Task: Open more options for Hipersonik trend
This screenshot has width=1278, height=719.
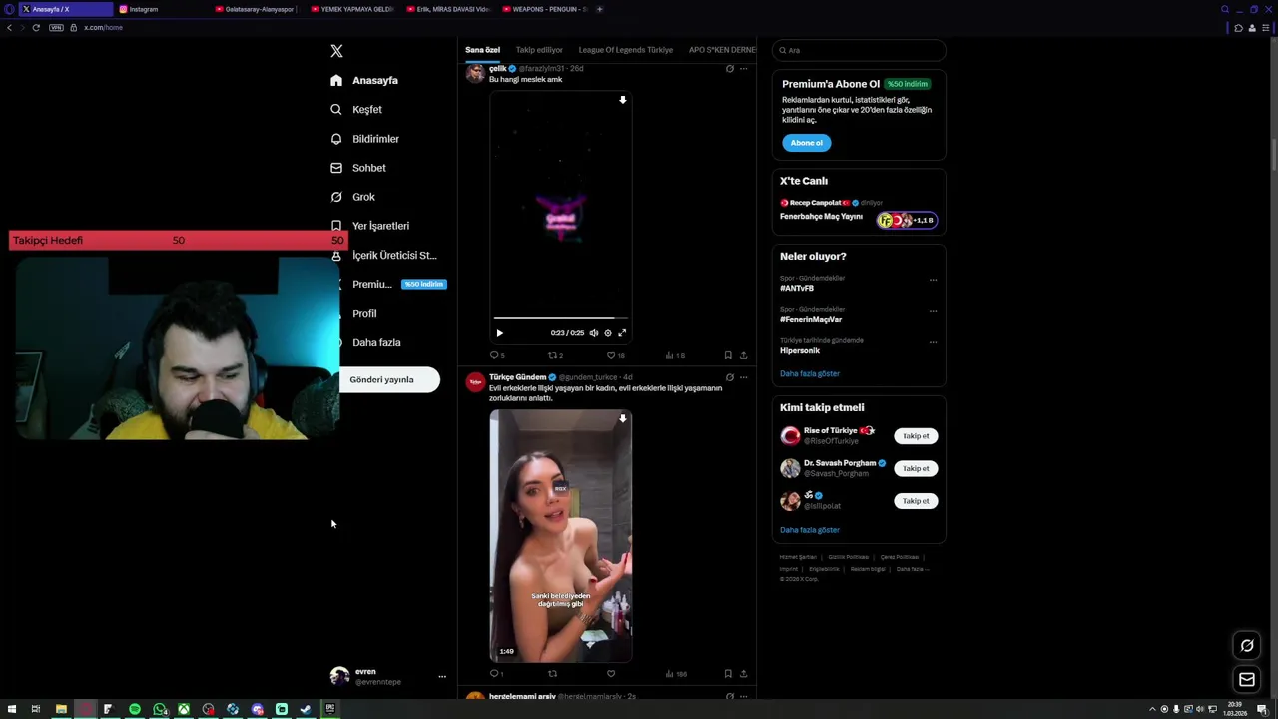Action: (933, 342)
